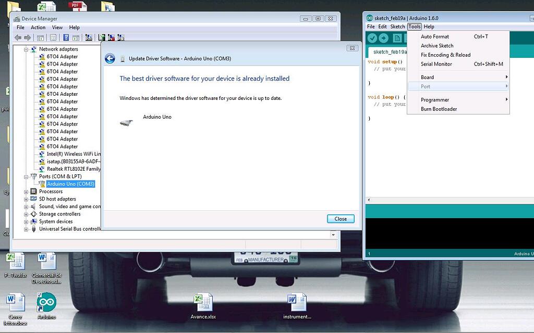Select Comercial de Desechos document on desktop

(x=47, y=268)
